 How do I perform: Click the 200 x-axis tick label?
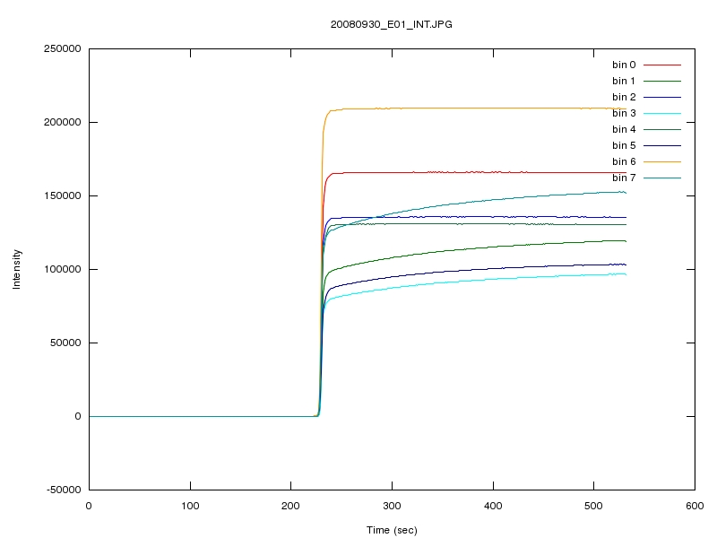[290, 506]
